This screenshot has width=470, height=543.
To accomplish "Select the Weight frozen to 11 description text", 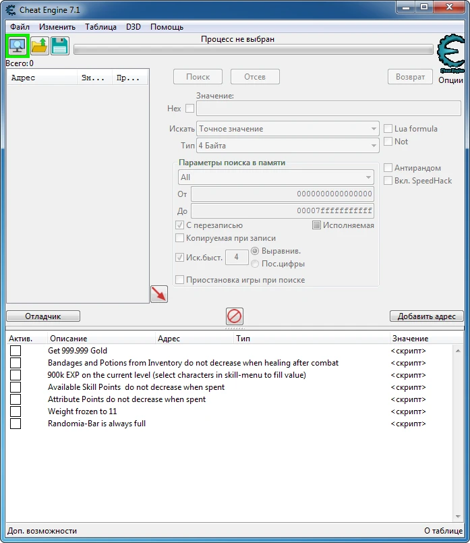I will coord(82,411).
